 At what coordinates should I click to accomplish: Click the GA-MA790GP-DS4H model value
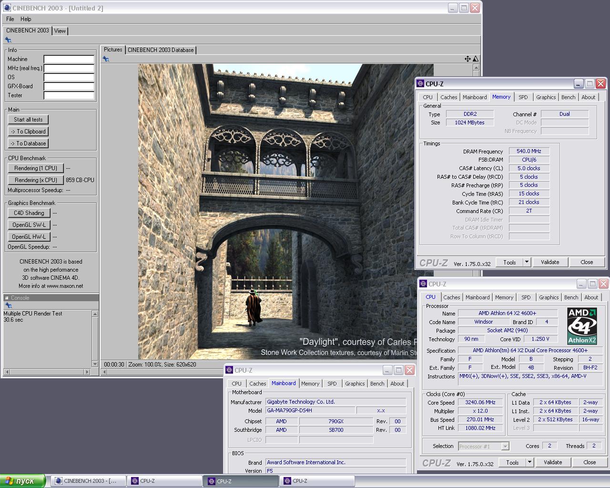point(310,410)
